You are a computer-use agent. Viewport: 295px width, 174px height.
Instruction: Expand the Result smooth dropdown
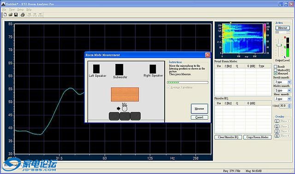click(289, 82)
